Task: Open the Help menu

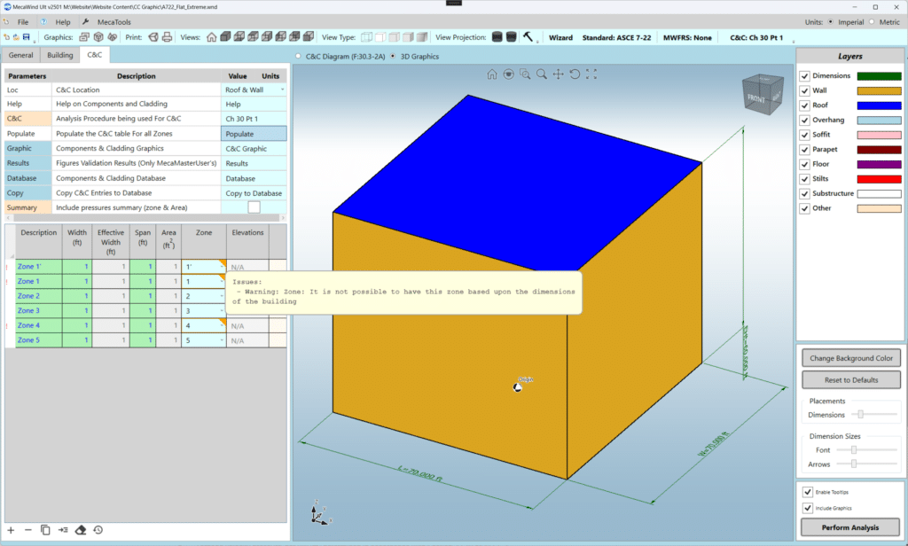Action: [63, 22]
